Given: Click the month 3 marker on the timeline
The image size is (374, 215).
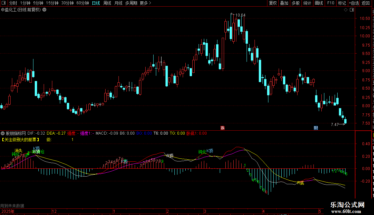Looking at the screenshot, I should (205, 211).
